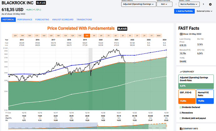
Task: Click the 12/22 Div value 19,52
Action: click(x=135, y=120)
